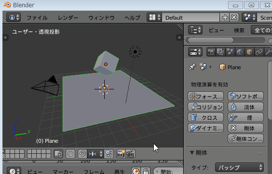Select the Lamp object in viewport

click(x=135, y=51)
